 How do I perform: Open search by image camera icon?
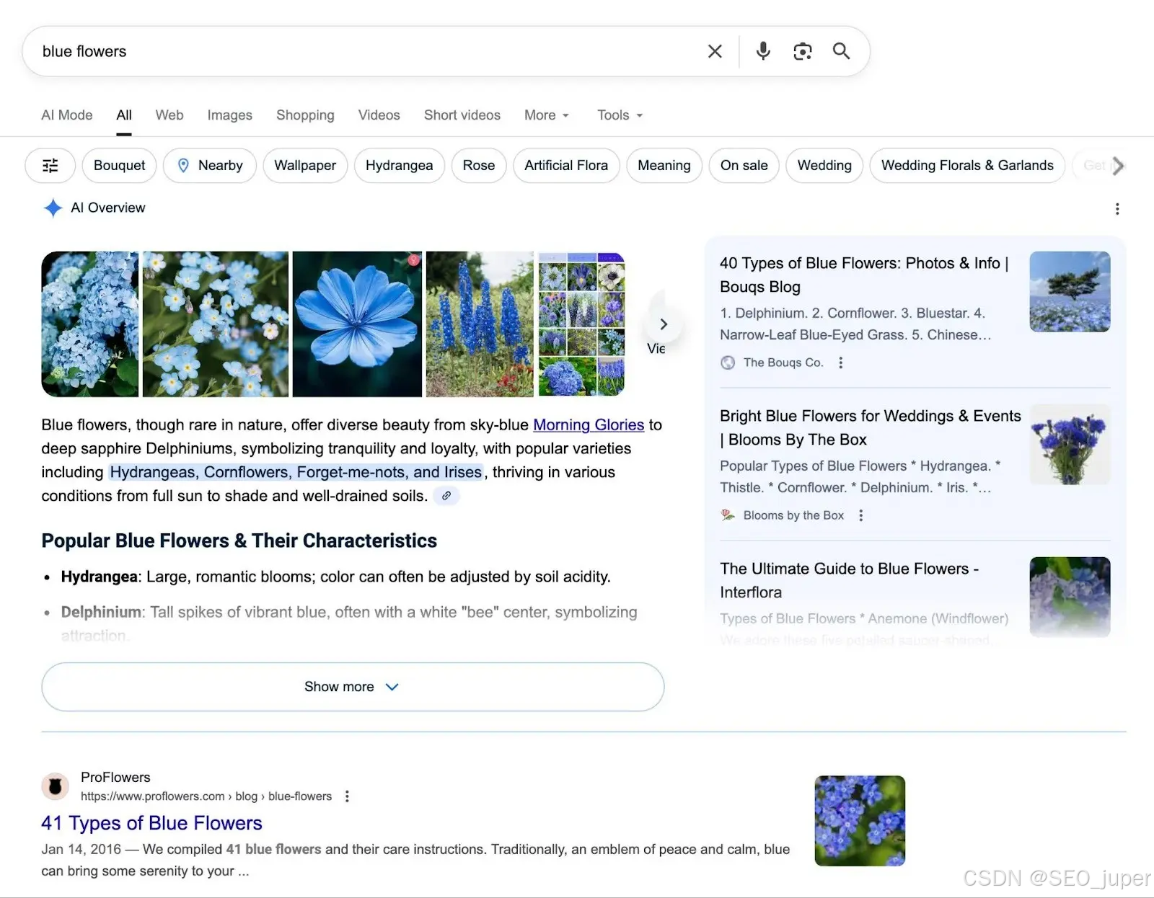803,51
